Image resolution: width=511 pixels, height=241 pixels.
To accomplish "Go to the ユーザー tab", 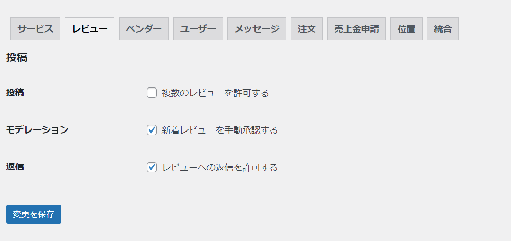I will (198, 29).
